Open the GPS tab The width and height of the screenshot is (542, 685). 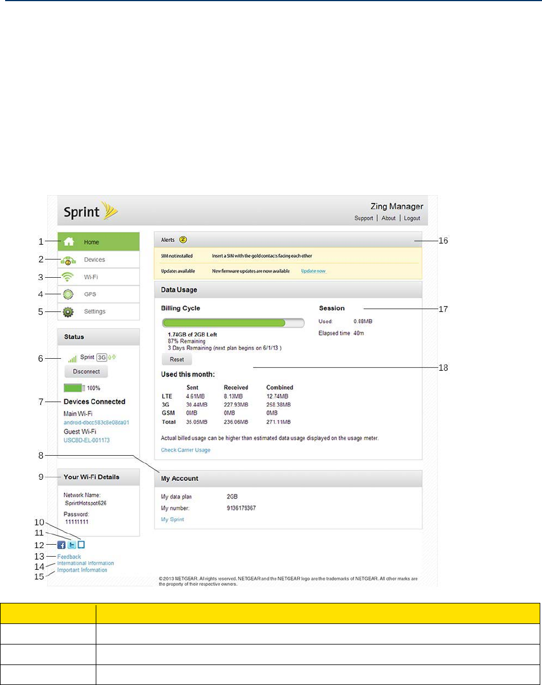coord(98,294)
